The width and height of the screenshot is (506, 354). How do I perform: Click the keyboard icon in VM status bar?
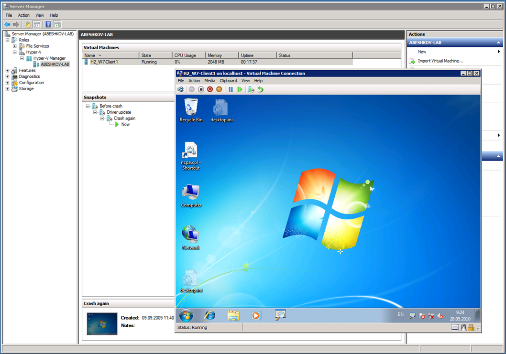pos(455,328)
